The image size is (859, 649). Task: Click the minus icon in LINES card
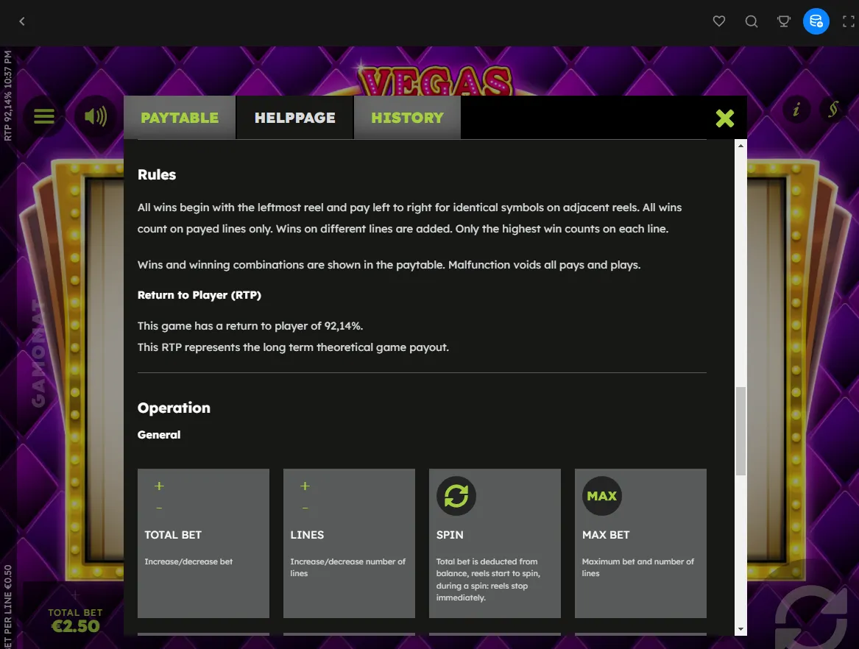coord(305,508)
